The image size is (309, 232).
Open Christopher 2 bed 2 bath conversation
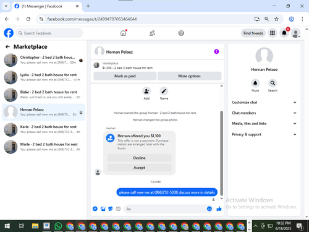click(x=43, y=60)
